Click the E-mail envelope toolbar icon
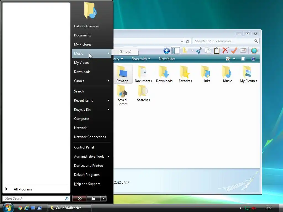 pyautogui.click(x=243, y=51)
